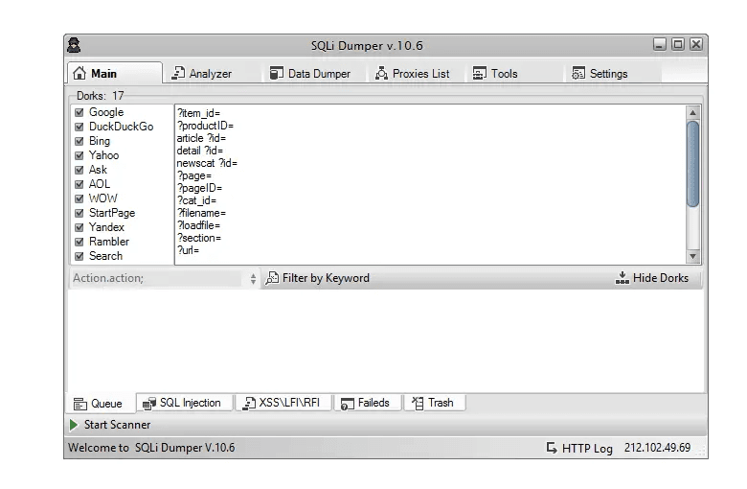This screenshot has height=489, width=747.
Task: Click the ?item_id= dork line
Action: [x=198, y=113]
